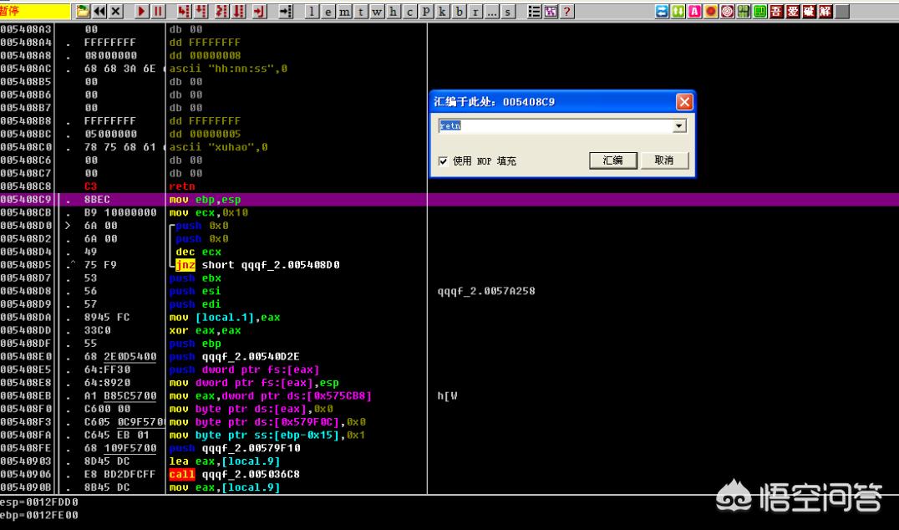Close the debugged program with X icon
Viewport: 899px width, 530px height.
click(x=116, y=11)
